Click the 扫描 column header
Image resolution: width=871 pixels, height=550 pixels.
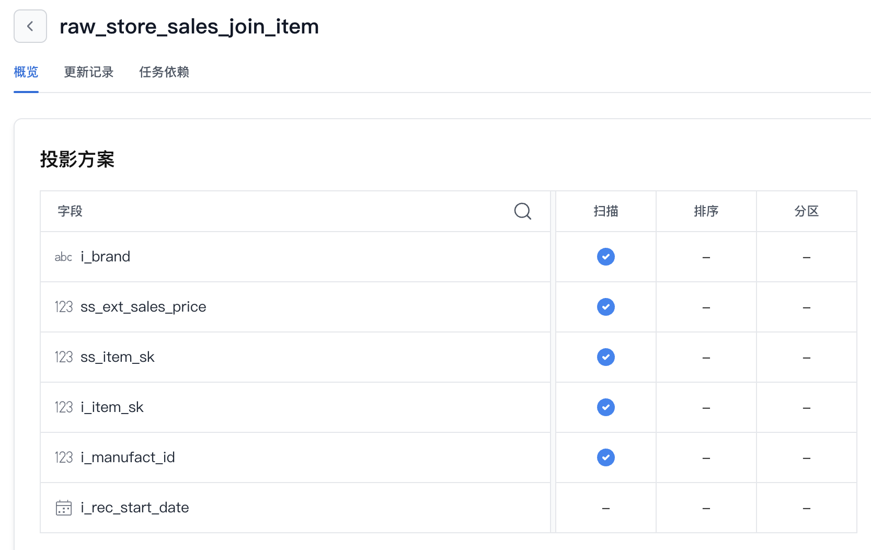pyautogui.click(x=605, y=211)
